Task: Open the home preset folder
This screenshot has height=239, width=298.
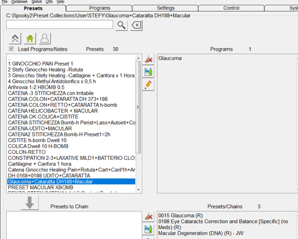Action: coord(29,39)
